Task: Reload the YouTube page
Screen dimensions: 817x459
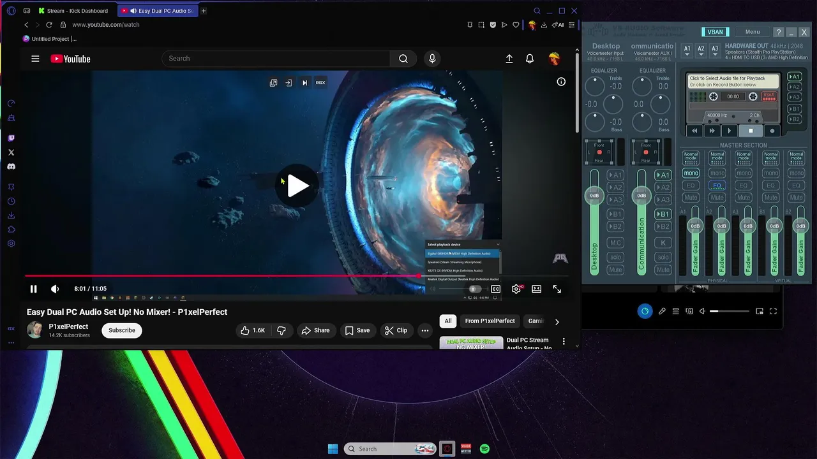Action: tap(49, 24)
